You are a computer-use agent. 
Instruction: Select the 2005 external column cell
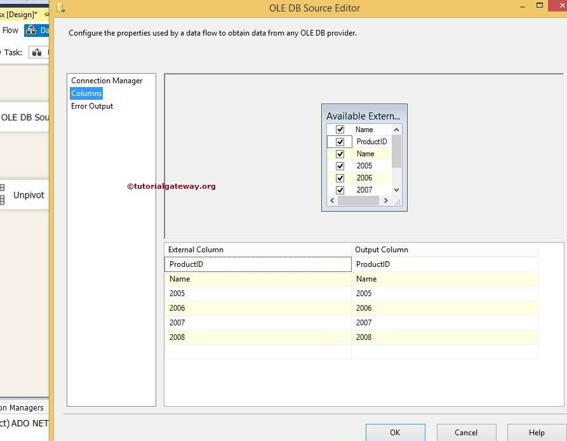pyautogui.click(x=258, y=294)
